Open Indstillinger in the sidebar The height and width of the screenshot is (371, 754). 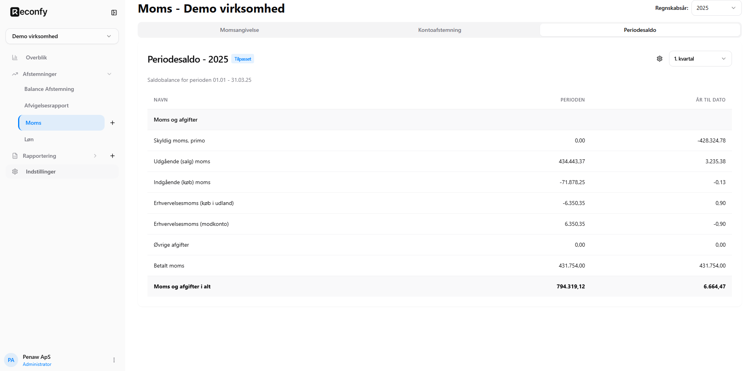pos(62,172)
